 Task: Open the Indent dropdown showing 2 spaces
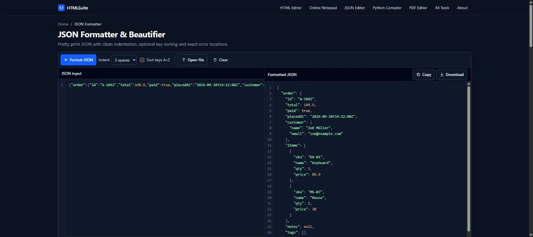pyautogui.click(x=124, y=60)
